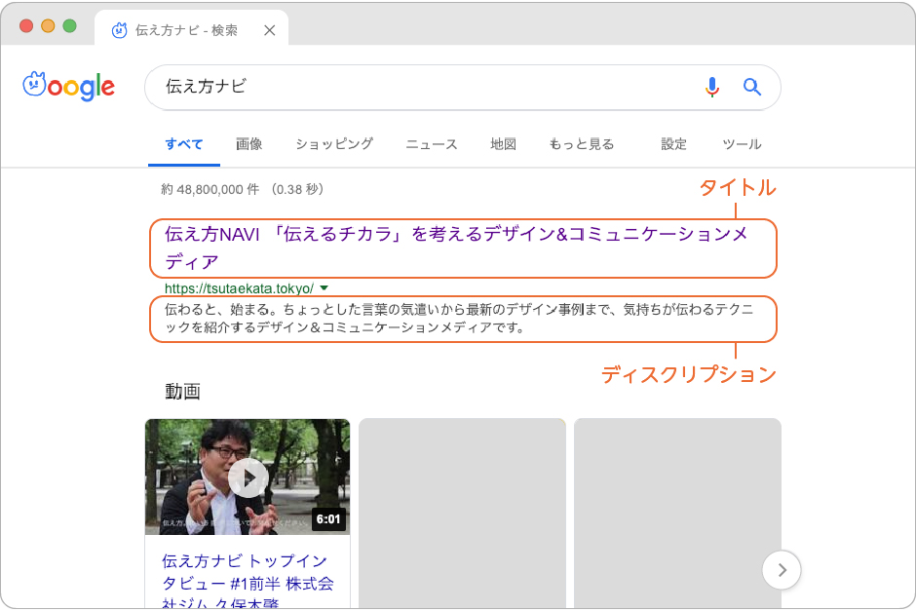Close the 伝え方ナビ - 検索 browser tab
This screenshot has width=916, height=611.
coord(269,30)
